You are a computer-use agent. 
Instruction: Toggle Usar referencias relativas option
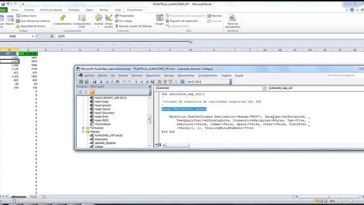pyautogui.click(x=33, y=21)
